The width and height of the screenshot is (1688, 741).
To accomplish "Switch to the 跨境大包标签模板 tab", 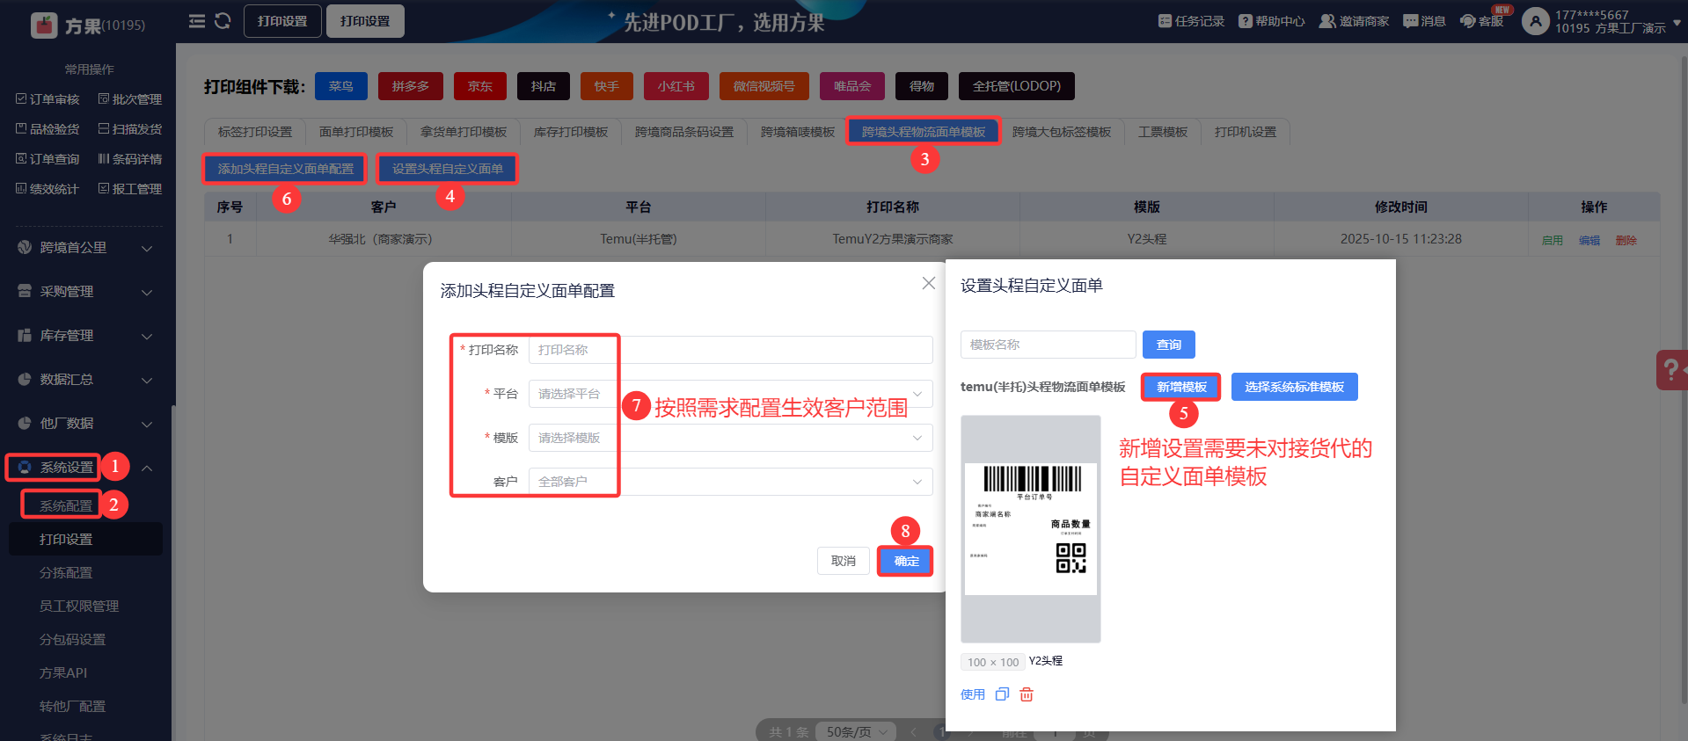I will [x=1062, y=132].
